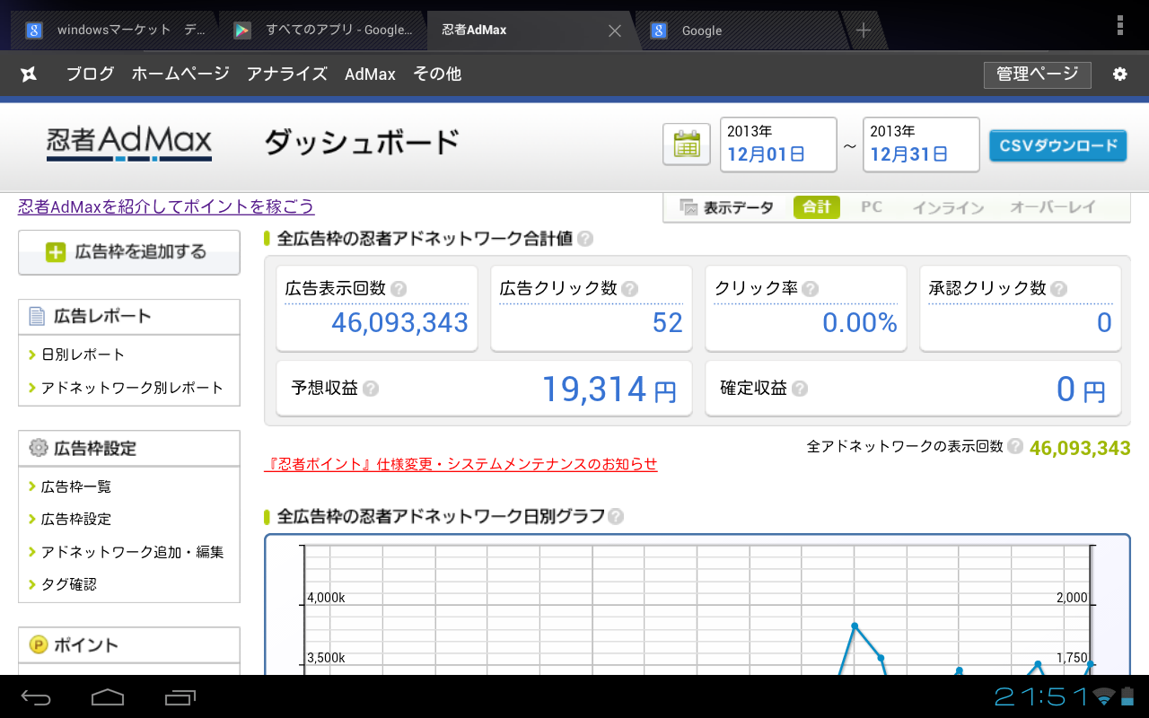The height and width of the screenshot is (718, 1149).
Task: Click the ダッシュボード page title
Action: [x=362, y=144]
